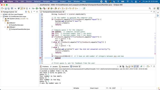Toggle Show Whitespace Characters paragraph icon
The image size is (160, 90).
click(29, 8)
